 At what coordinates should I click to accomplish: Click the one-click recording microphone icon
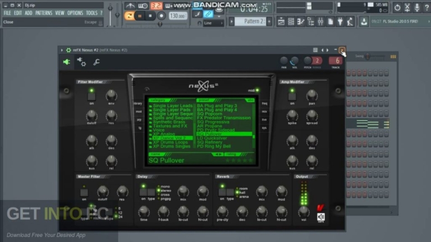417,8
